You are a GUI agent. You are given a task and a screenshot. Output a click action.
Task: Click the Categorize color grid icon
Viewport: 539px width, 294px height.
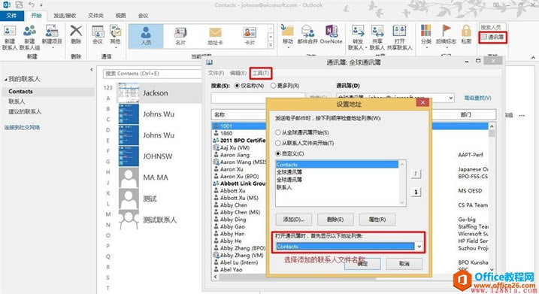click(426, 31)
